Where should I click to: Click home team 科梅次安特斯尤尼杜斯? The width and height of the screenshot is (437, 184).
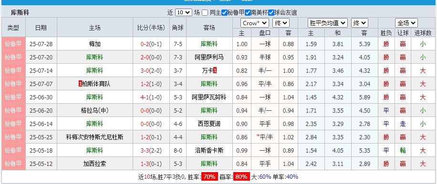point(95,137)
